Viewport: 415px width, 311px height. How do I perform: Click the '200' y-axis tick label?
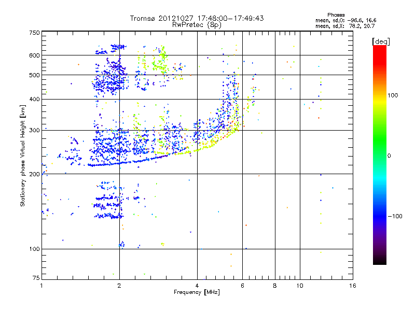click(34, 174)
